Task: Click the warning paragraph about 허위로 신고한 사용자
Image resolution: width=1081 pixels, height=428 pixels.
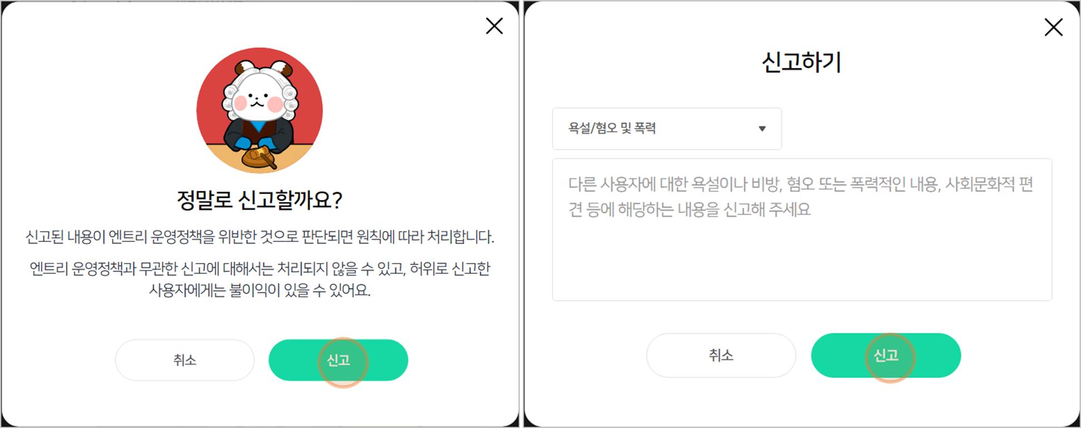Action: tap(259, 280)
